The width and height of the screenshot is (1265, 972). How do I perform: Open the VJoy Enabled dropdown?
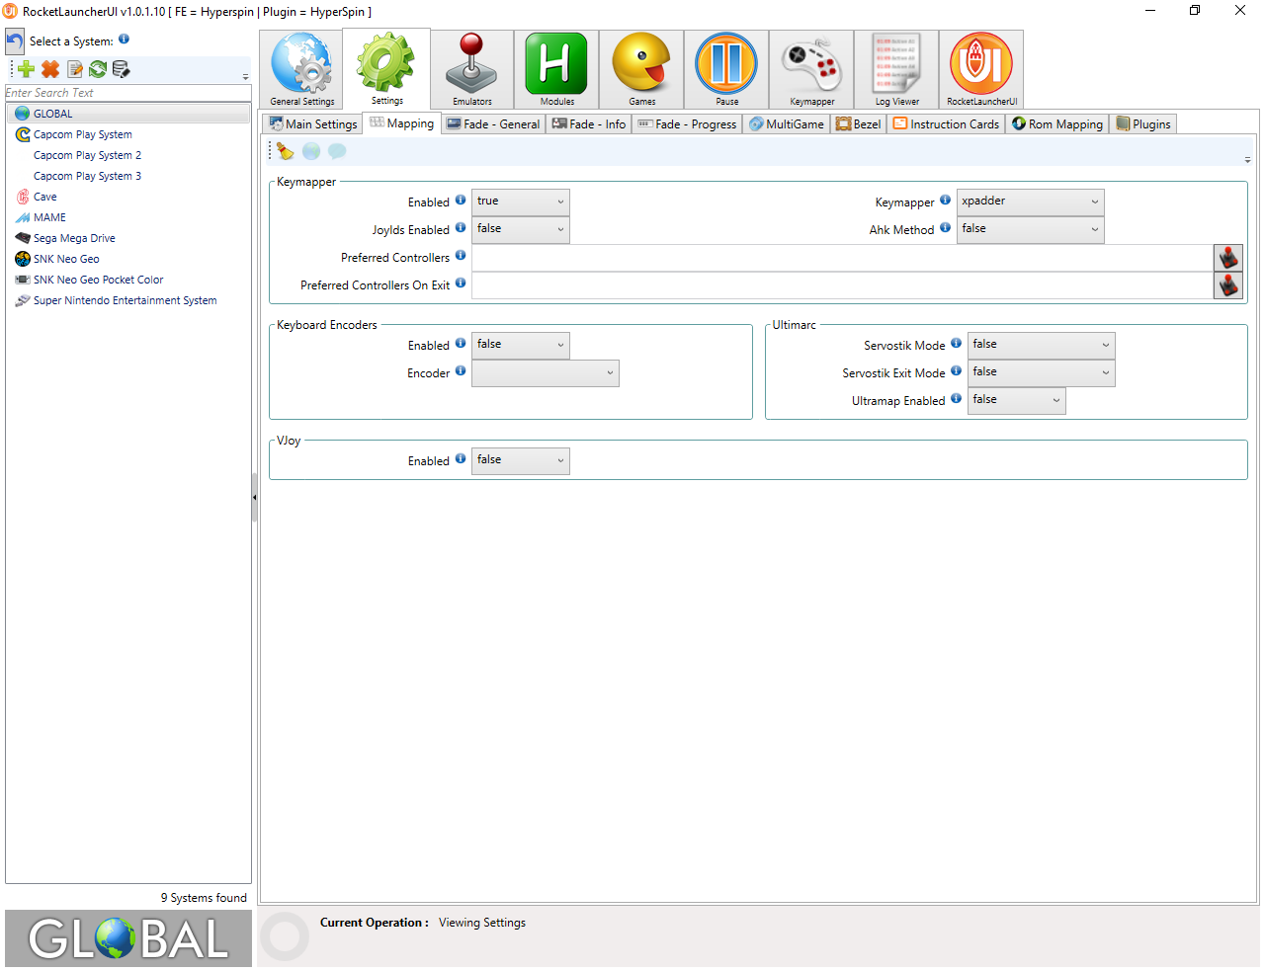point(520,460)
